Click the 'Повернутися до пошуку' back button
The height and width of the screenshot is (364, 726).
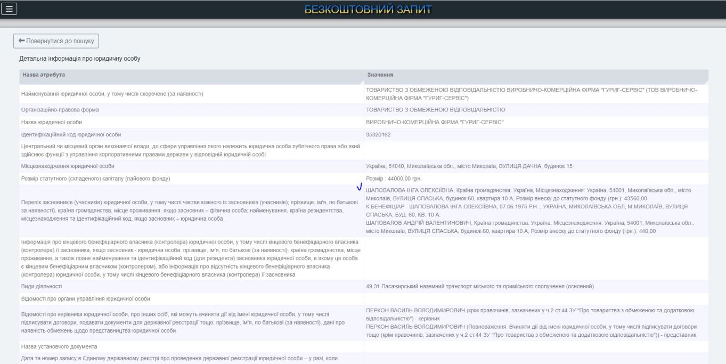coord(56,41)
